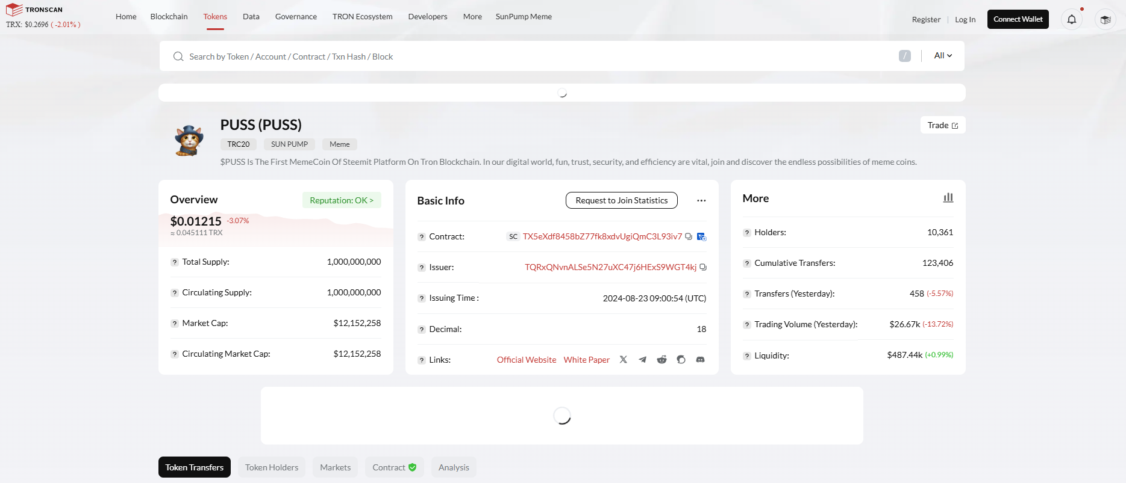The height and width of the screenshot is (483, 1126).
Task: Open the Tokens menu
Action: click(215, 16)
